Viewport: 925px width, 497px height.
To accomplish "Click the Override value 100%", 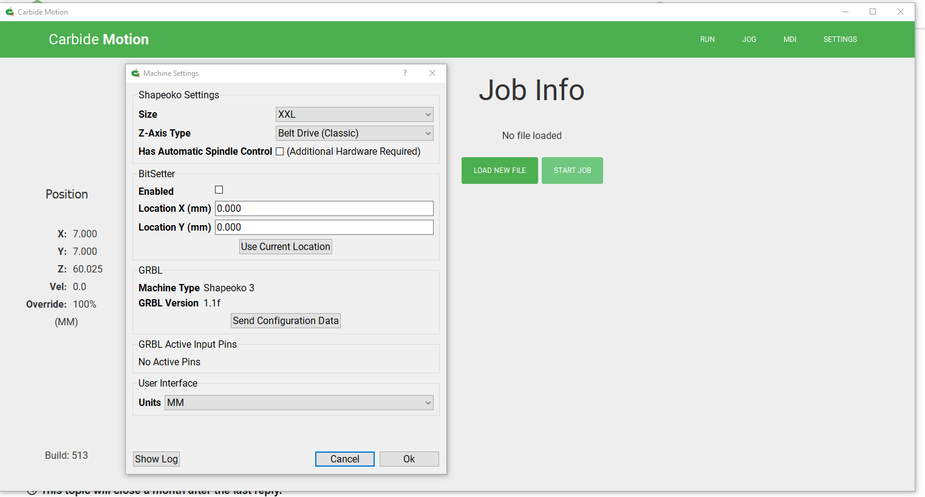I will point(84,304).
